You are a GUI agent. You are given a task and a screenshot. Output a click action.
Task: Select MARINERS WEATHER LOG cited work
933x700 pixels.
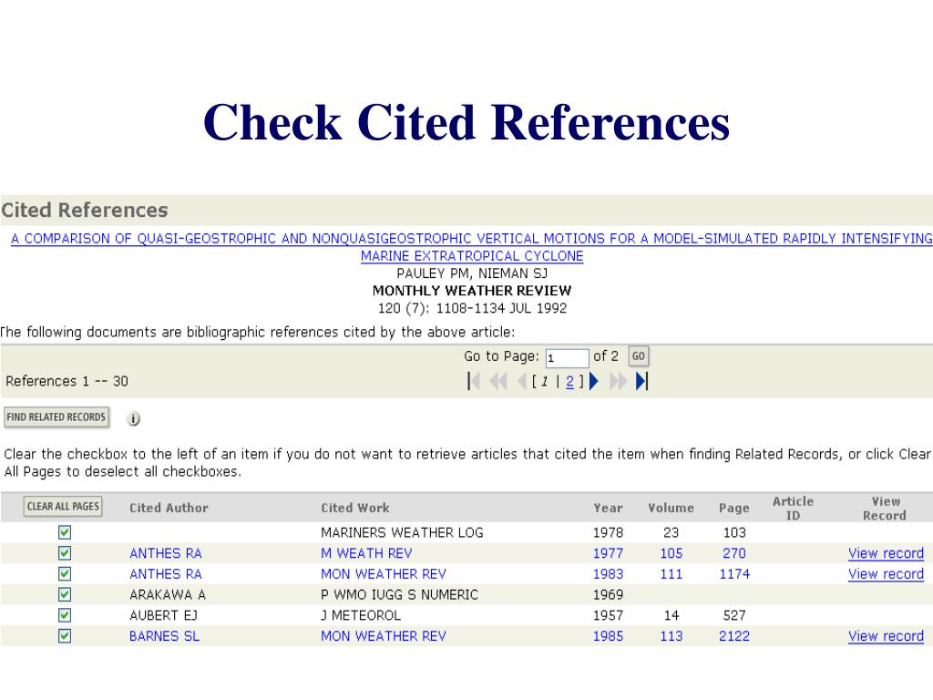point(402,532)
